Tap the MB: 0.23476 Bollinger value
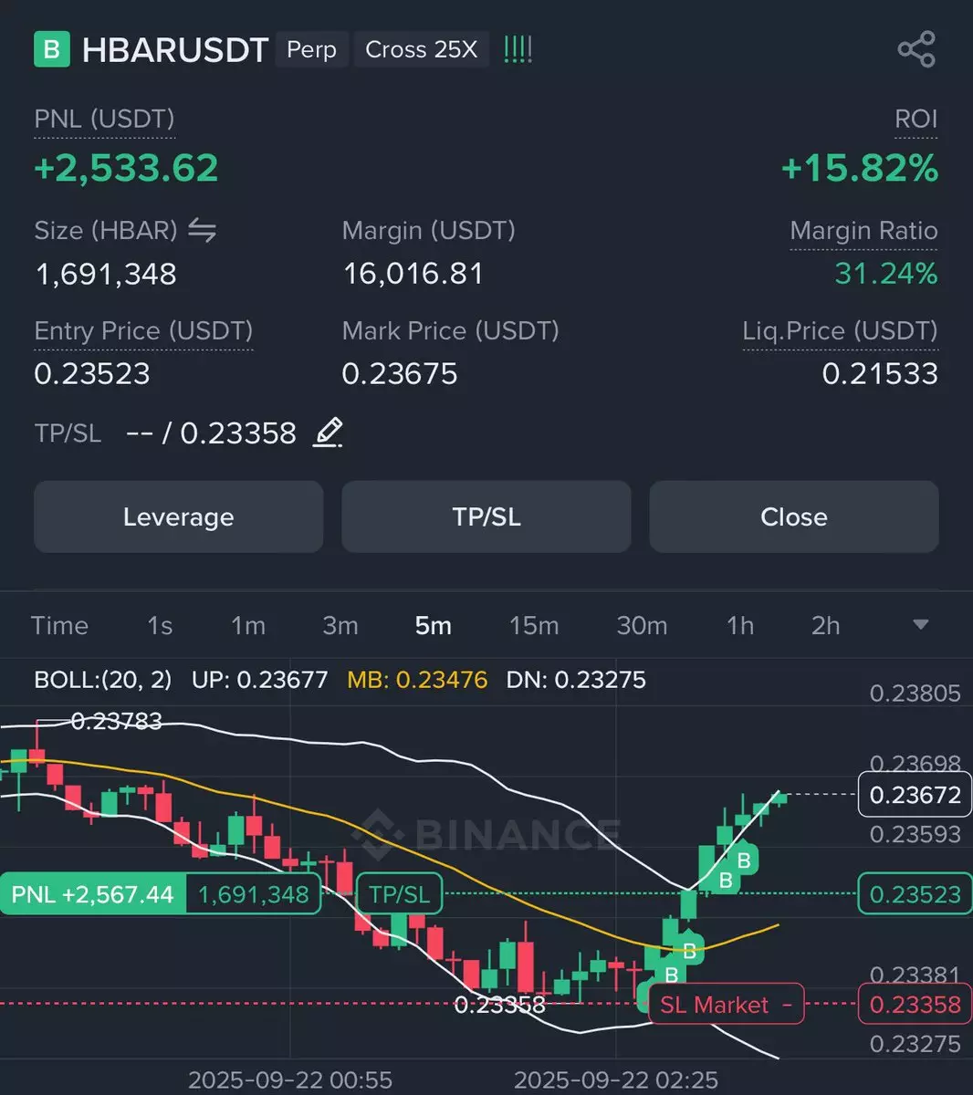 [x=417, y=680]
